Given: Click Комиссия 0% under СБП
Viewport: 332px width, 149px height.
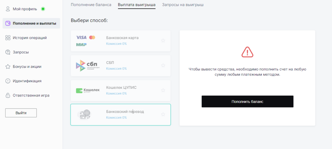Looking at the screenshot, I should tap(116, 69).
